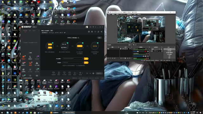Open settings gear of first OBS mixer channel
203x114 pixels.
click(148, 51)
